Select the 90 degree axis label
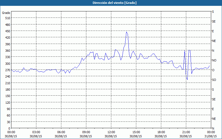 pos(9,109)
